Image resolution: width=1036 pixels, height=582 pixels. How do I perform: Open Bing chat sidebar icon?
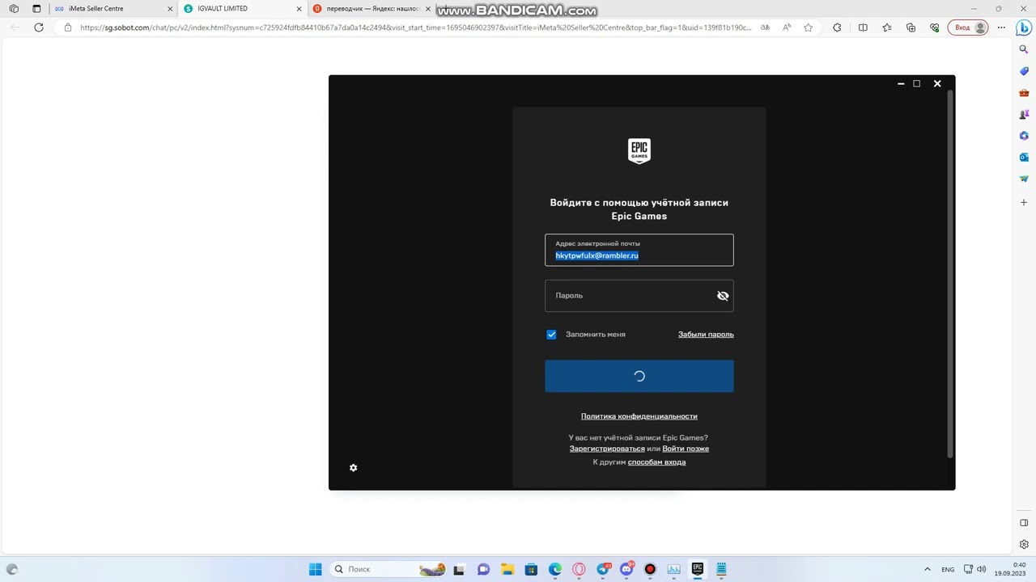(x=1024, y=27)
